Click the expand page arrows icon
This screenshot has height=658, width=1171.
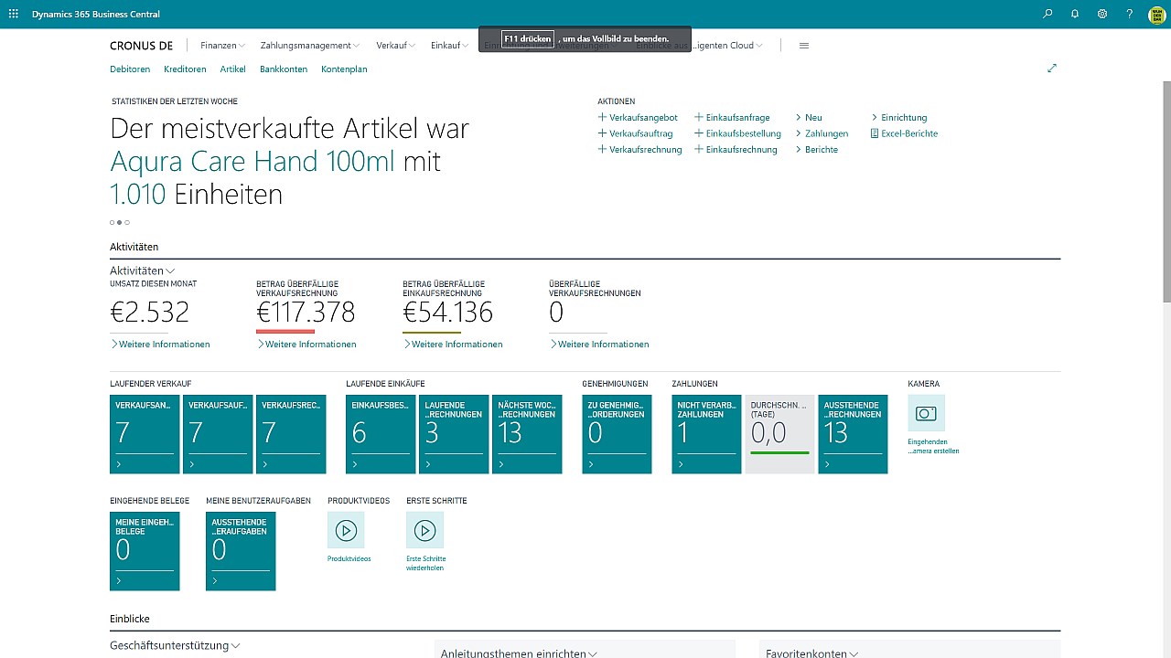click(1052, 69)
